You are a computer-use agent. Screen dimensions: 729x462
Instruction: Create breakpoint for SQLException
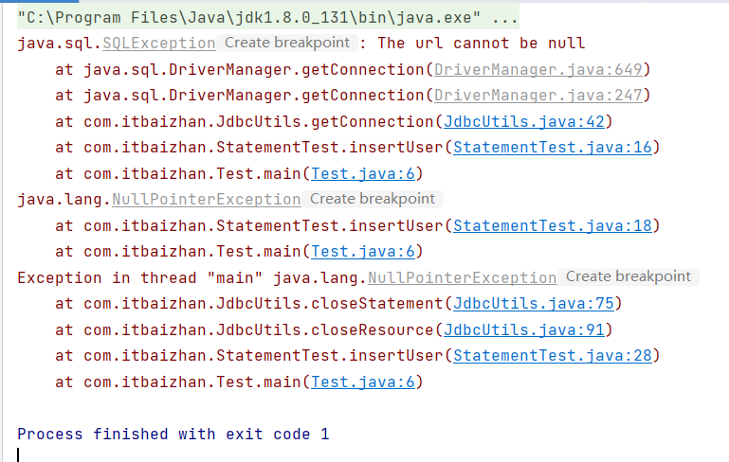287,43
